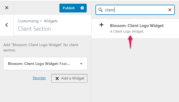179x102 pixels.
Task: Expand the Blossom Client Logo Widget dropdown arrow
Action: coord(81,64)
